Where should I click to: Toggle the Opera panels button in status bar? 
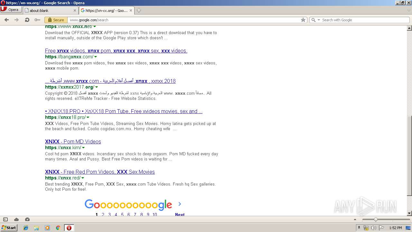click(5, 219)
